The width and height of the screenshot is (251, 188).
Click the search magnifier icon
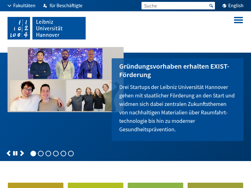point(211,6)
